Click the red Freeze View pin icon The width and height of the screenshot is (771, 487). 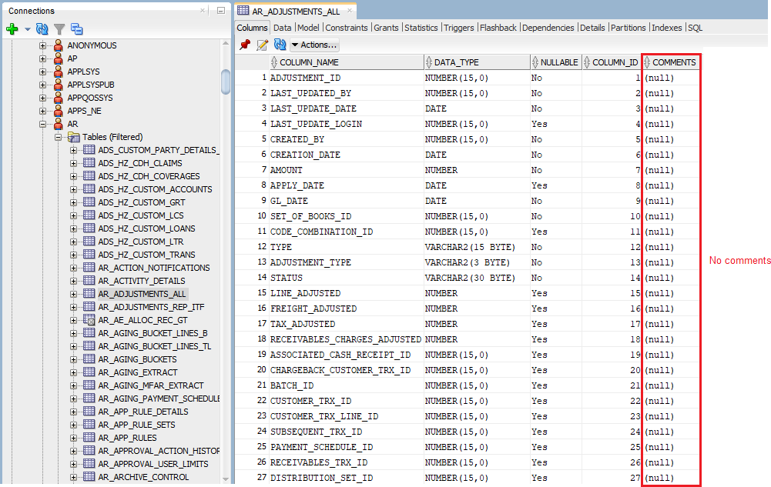point(245,45)
